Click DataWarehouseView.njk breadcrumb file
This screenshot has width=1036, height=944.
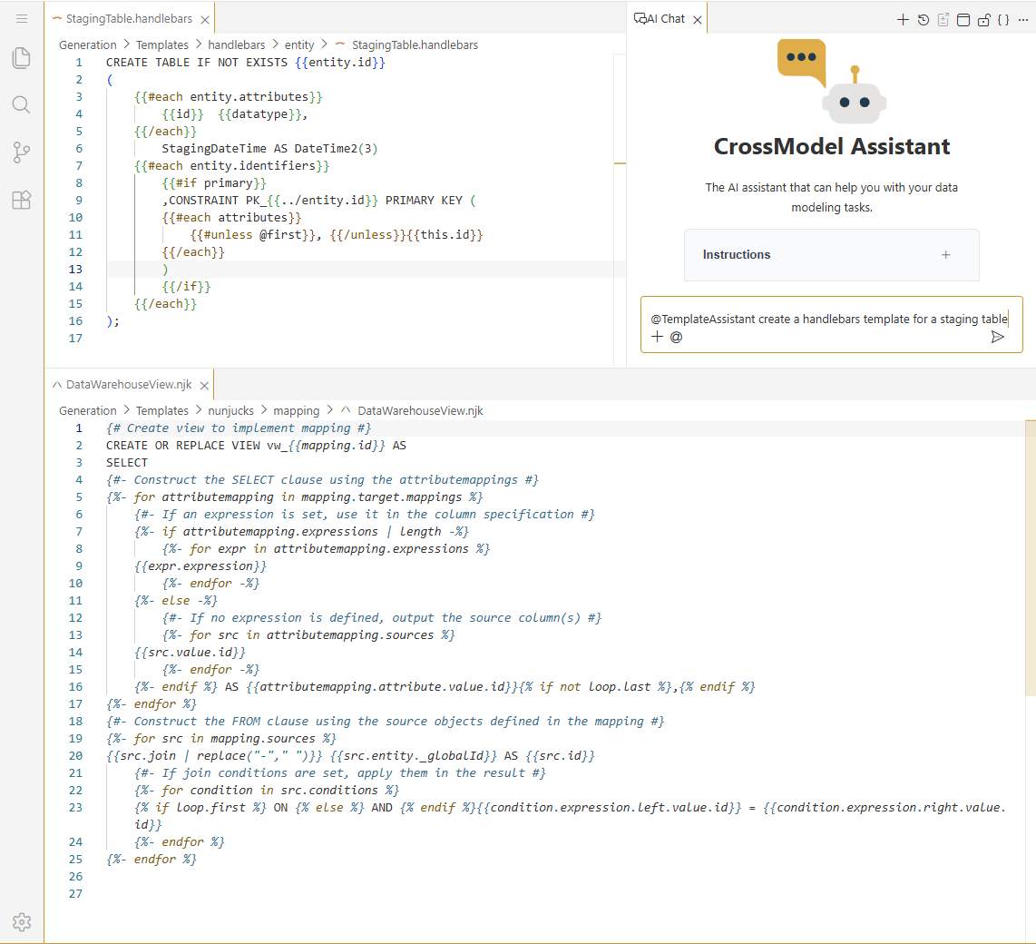click(420, 410)
